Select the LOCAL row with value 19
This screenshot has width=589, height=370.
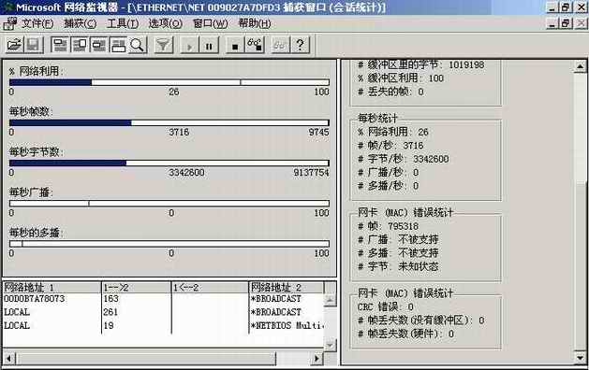tap(163, 325)
